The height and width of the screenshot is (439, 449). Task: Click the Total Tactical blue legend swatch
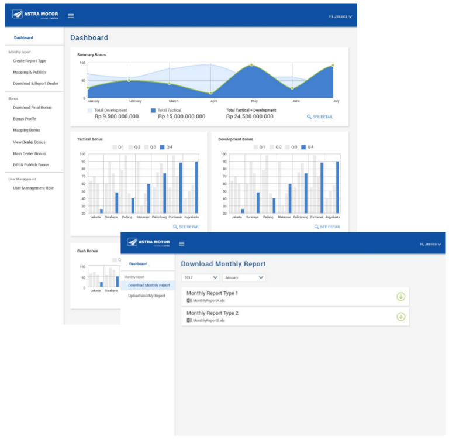pyautogui.click(x=153, y=110)
